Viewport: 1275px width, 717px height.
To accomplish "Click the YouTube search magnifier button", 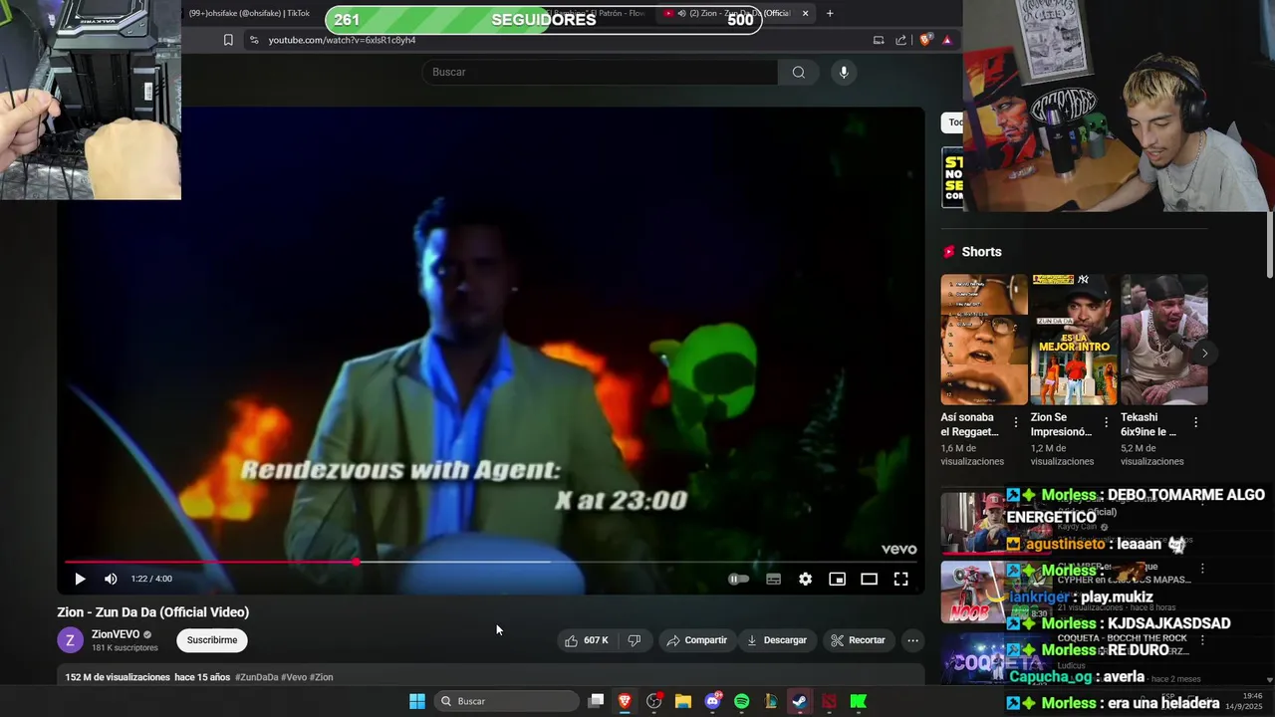I will tap(799, 72).
